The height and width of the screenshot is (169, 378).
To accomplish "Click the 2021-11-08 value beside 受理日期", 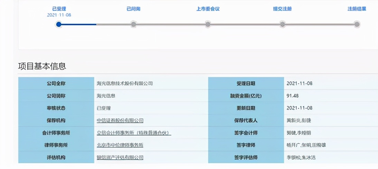I will tap(300, 83).
